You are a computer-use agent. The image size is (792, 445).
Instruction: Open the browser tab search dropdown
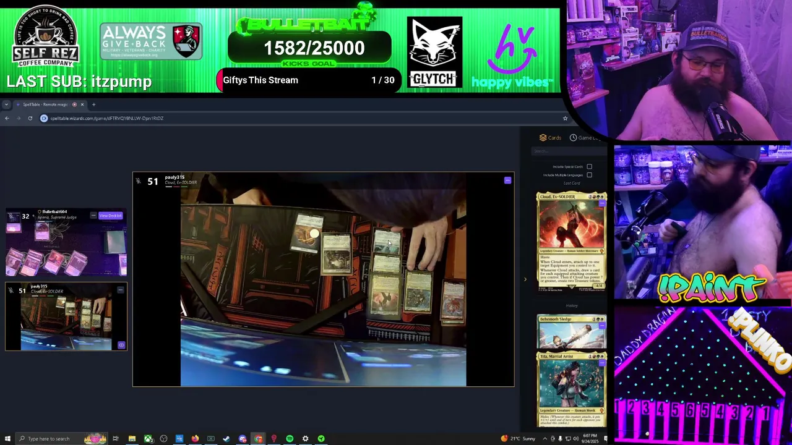[6, 104]
